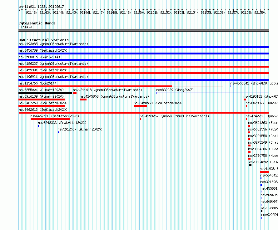Click the long red nsv6462613 bar
Viewport: 278px width, 230px height.
point(144,113)
